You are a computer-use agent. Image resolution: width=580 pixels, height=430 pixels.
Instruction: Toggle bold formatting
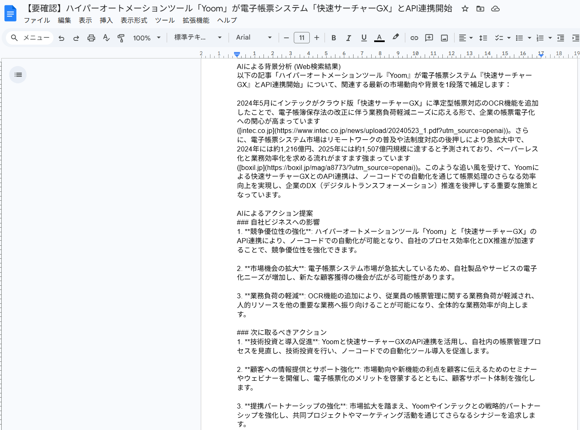click(x=334, y=38)
